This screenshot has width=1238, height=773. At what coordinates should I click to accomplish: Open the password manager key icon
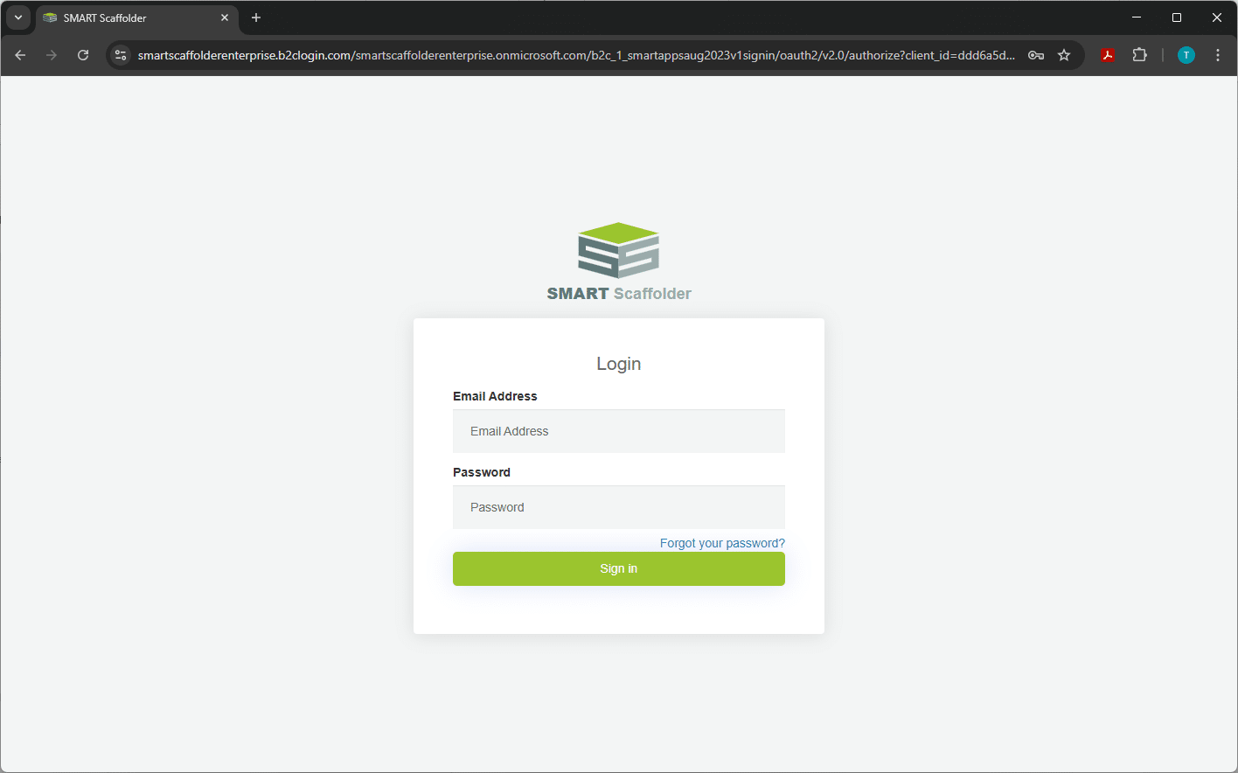click(1036, 55)
